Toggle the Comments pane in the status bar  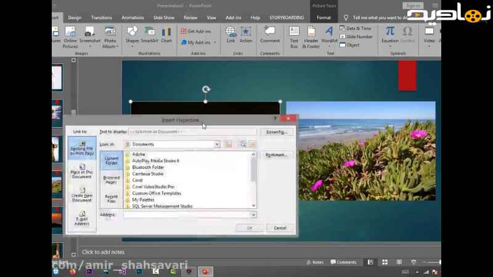point(343,262)
